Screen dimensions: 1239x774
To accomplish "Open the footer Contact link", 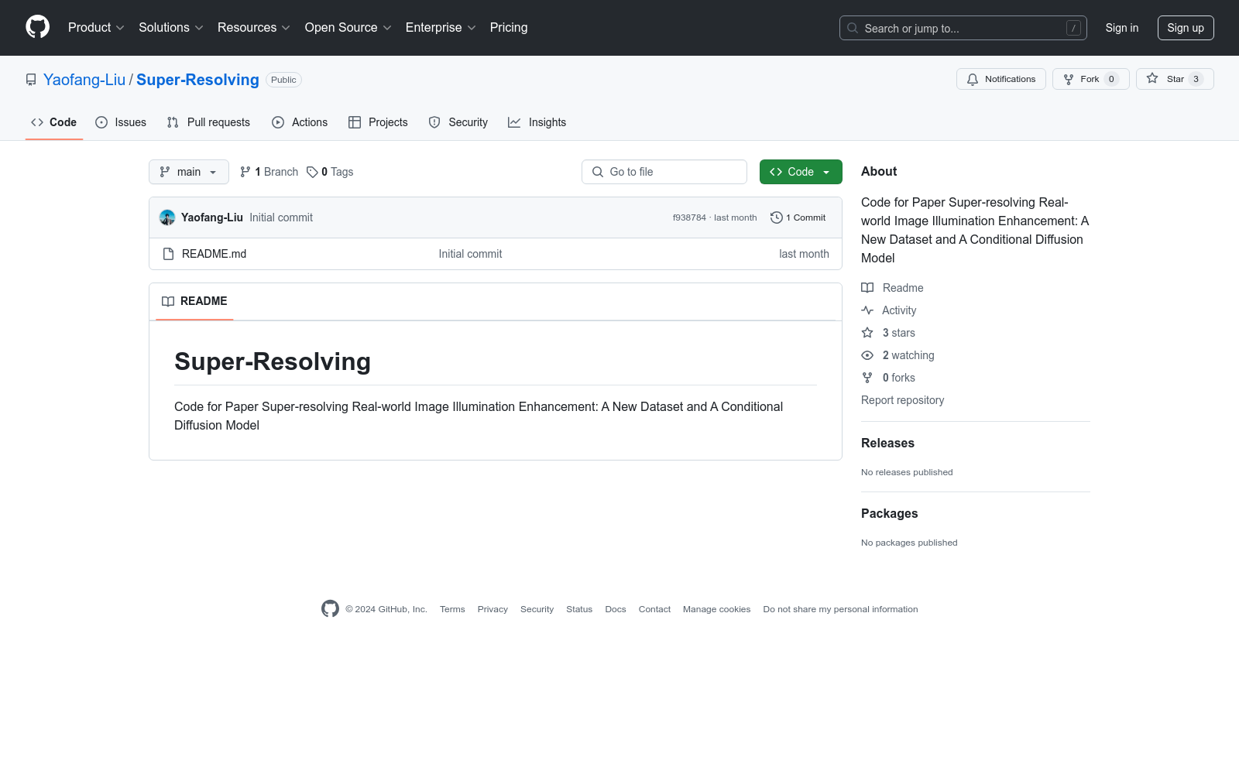I will [654, 609].
